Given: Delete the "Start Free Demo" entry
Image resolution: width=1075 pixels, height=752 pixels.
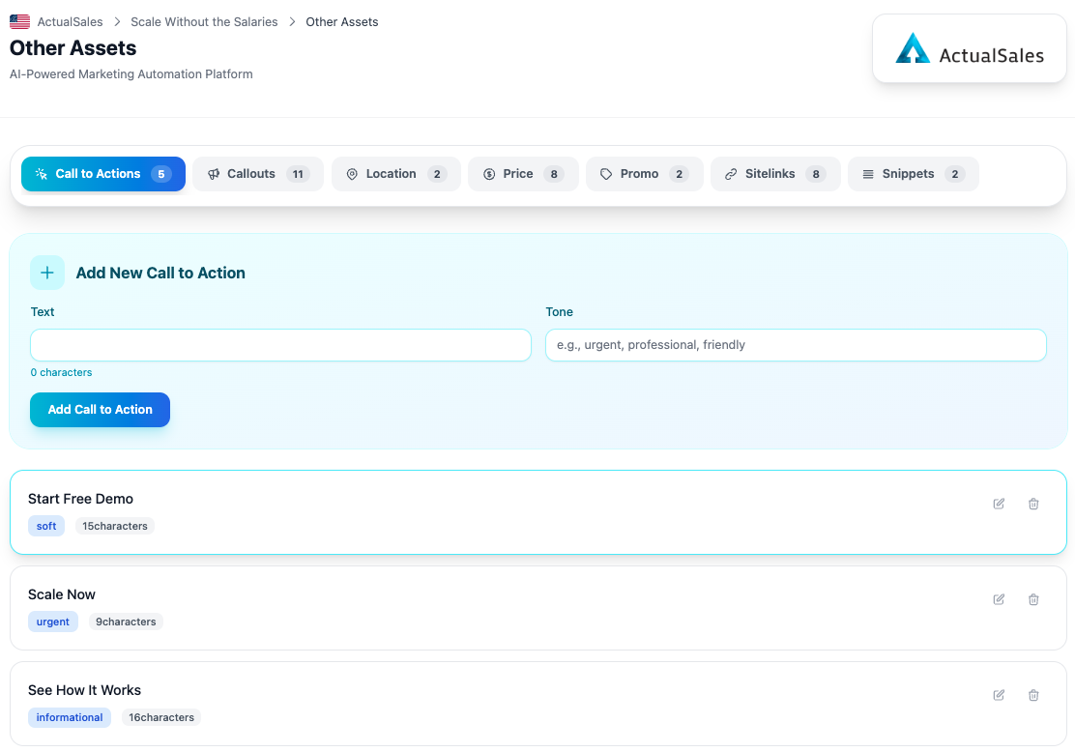Looking at the screenshot, I should click(x=1033, y=504).
